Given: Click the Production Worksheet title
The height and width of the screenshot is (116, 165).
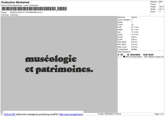Looking at the screenshot, I should pyautogui.click(x=15, y=2).
